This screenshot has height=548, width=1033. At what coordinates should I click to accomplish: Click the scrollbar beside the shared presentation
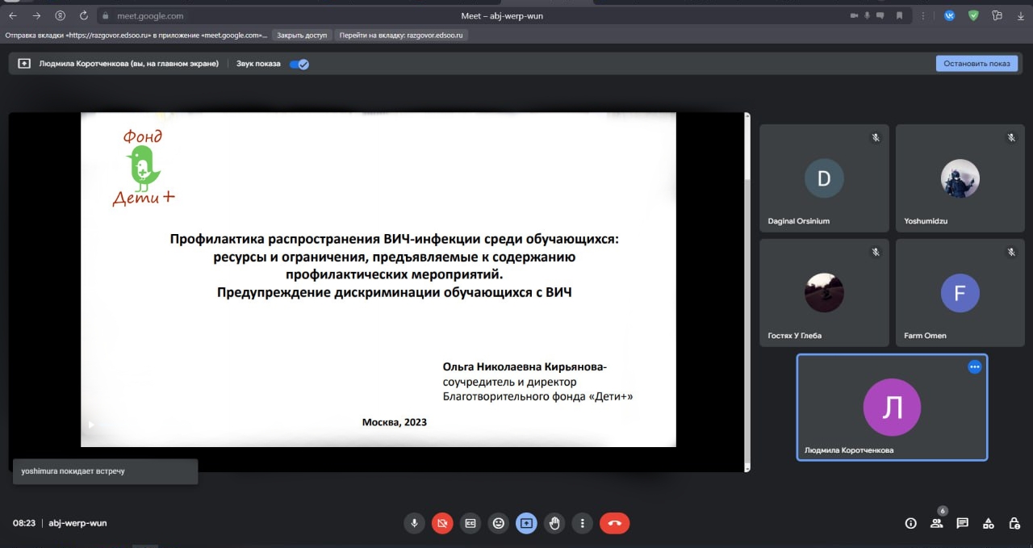pyautogui.click(x=747, y=292)
